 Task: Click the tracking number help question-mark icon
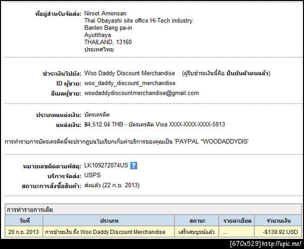(x=134, y=165)
